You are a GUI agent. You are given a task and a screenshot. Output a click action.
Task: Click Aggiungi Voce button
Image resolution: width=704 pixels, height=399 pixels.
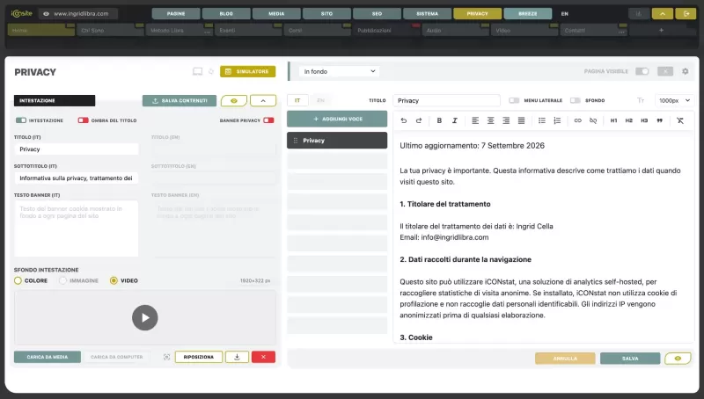tap(337, 119)
